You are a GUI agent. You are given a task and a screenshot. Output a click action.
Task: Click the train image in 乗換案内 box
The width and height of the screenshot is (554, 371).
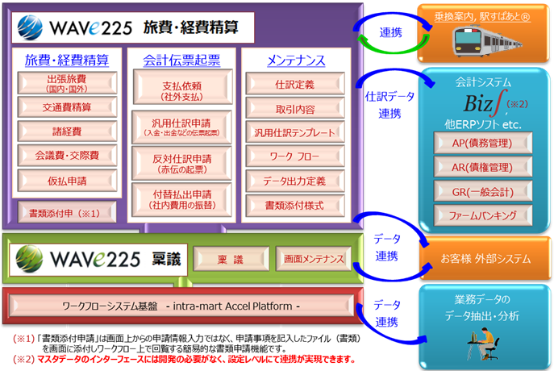487,41
